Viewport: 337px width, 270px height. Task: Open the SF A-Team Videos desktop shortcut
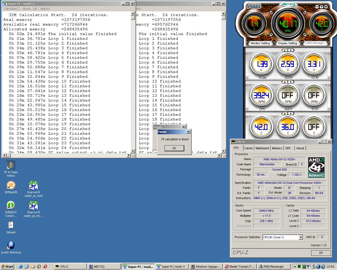pyautogui.click(x=11, y=169)
